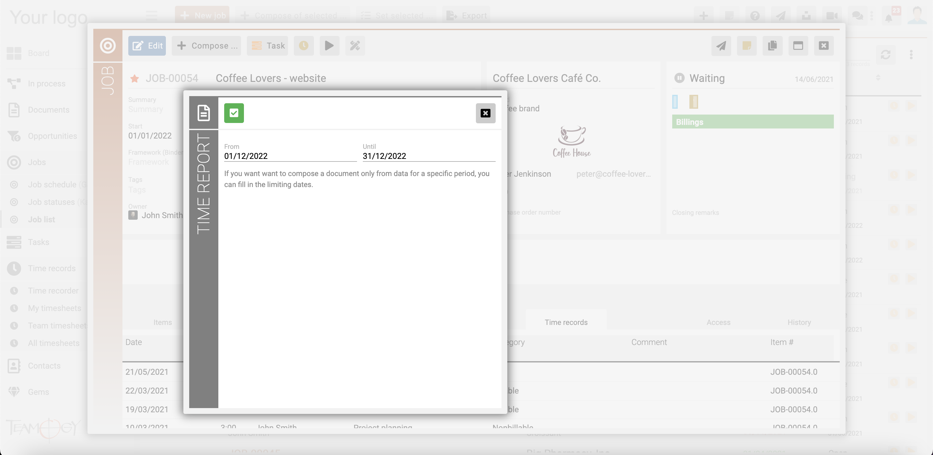Click the tan status marker under Waiting
The image size is (933, 455).
(694, 102)
